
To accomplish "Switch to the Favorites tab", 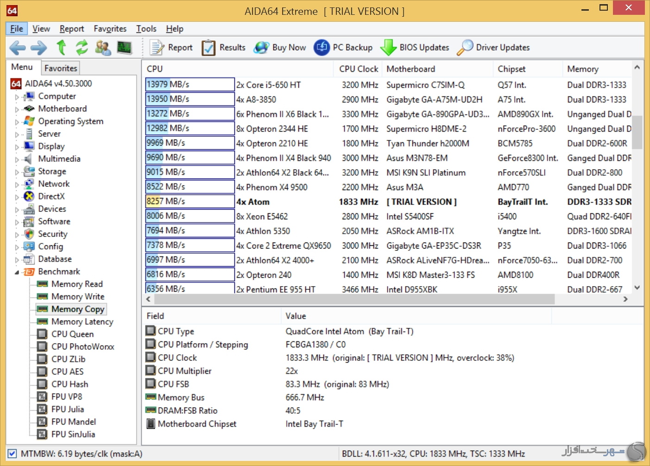I will [x=61, y=68].
